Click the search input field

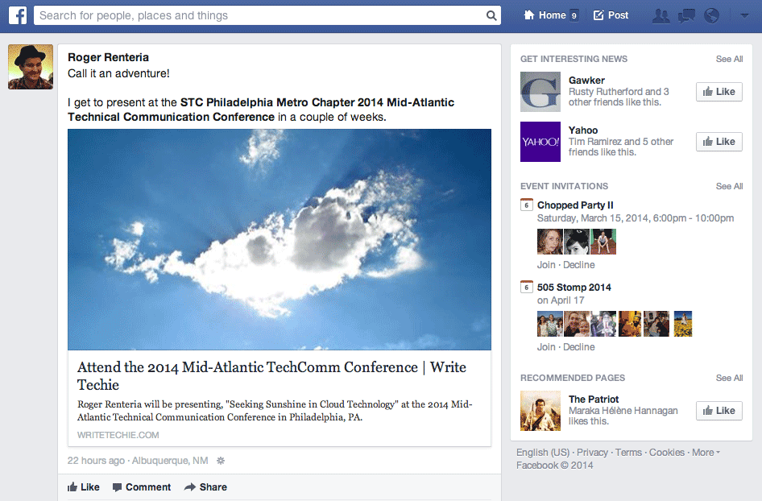pos(258,15)
